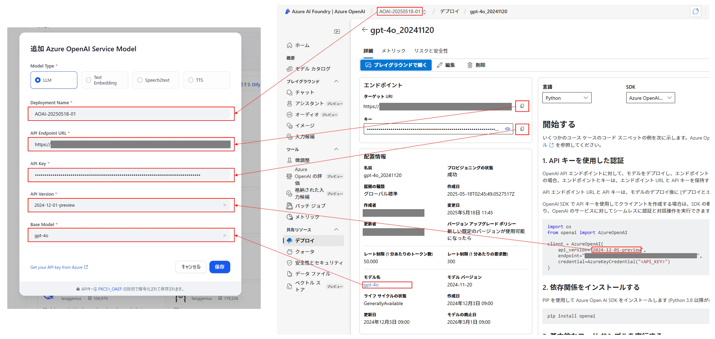Viewport: 715px width, 339px height.
Task: Click the 安全性とセキュリティ shield icon
Action: click(290, 263)
